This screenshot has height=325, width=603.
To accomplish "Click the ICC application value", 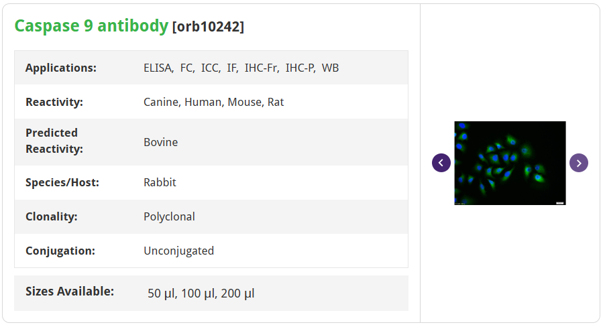I will (x=211, y=68).
